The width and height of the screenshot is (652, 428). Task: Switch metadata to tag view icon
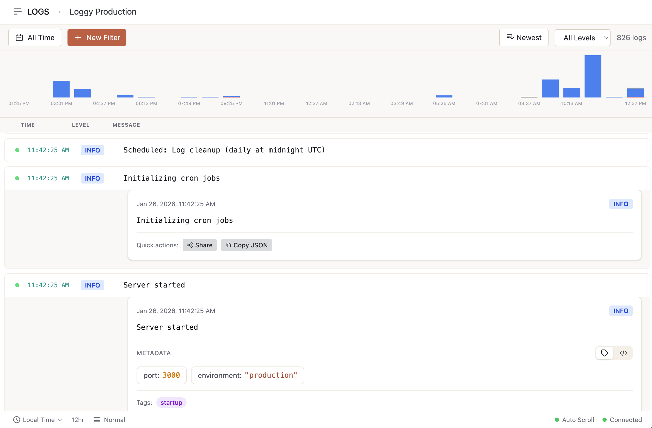pyautogui.click(x=604, y=353)
